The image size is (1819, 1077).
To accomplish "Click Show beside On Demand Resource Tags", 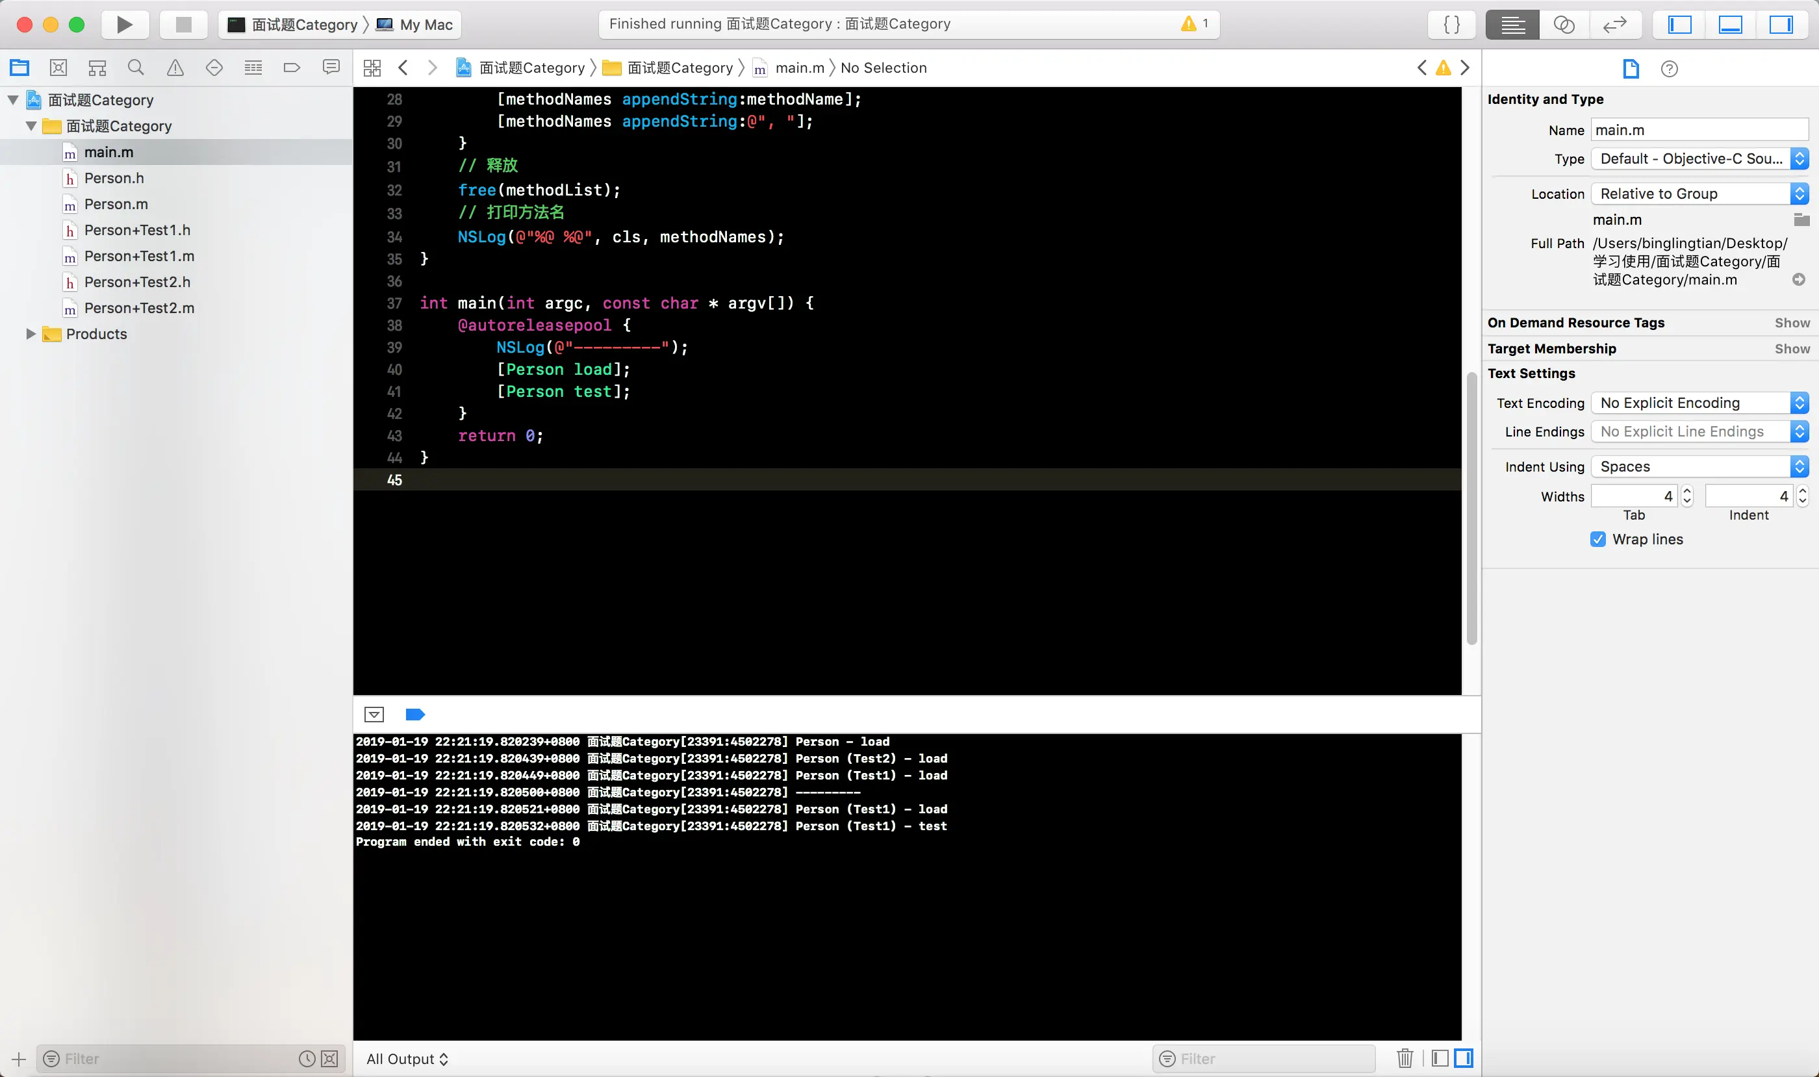I will (x=1792, y=323).
